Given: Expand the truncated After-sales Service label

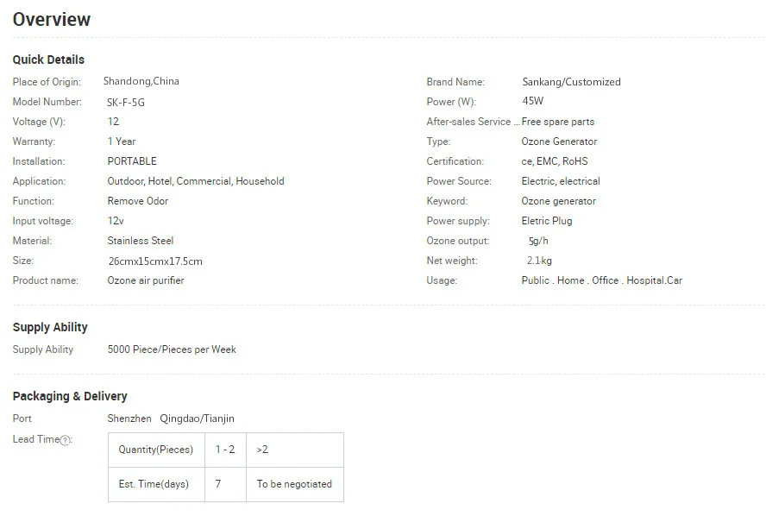Looking at the screenshot, I should click(x=473, y=122).
